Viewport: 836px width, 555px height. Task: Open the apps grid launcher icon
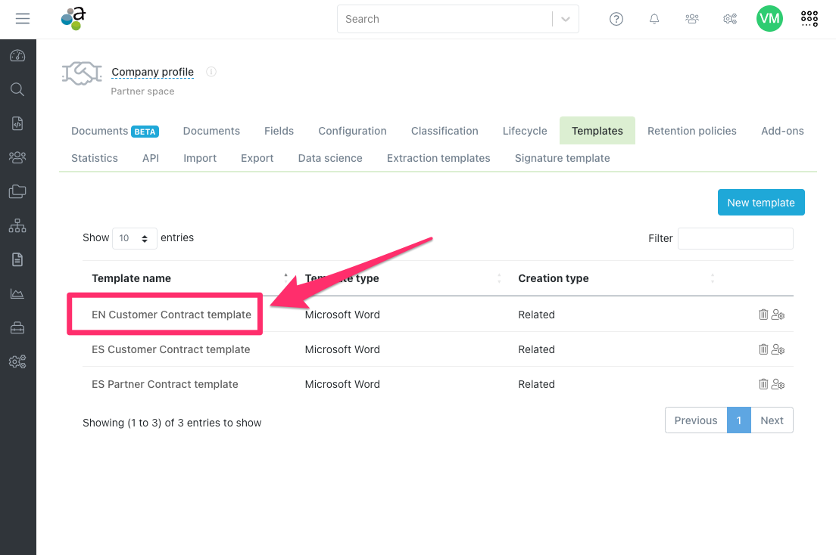(809, 19)
